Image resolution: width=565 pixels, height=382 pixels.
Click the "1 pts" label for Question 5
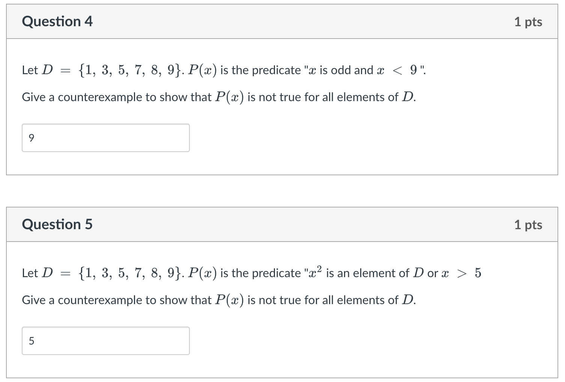(x=528, y=225)
